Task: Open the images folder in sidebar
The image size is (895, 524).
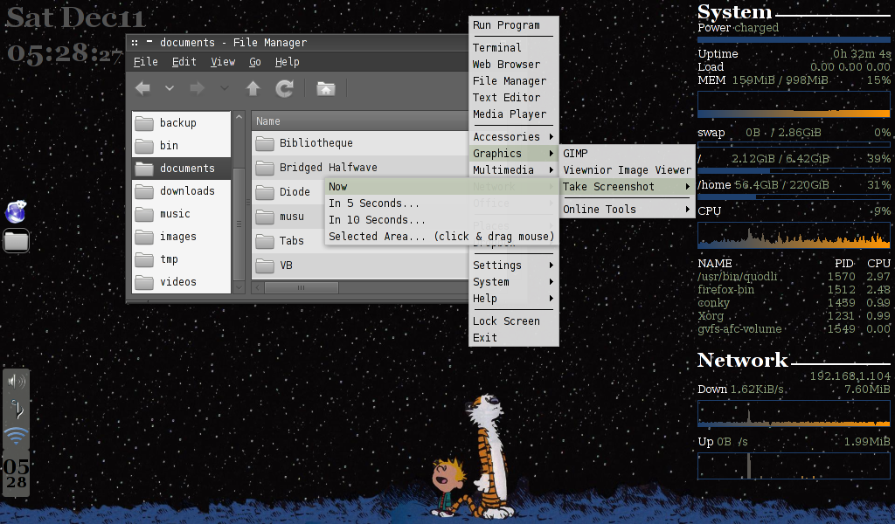Action: (181, 237)
